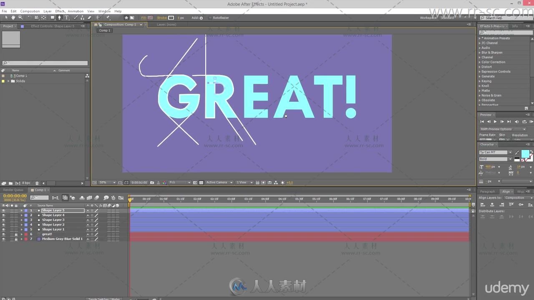Open the Composition menu
Viewport: 534px width, 300px height.
30,11
